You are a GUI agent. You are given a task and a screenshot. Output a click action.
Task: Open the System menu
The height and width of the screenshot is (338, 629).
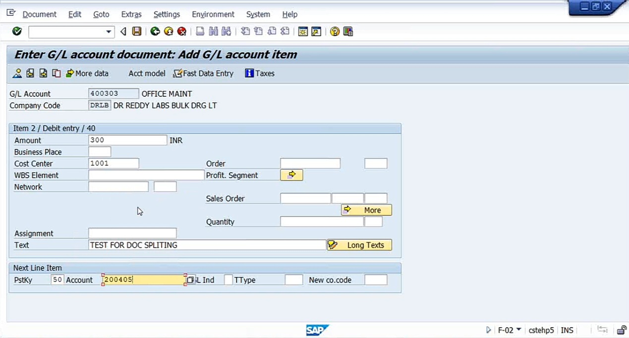click(x=258, y=14)
